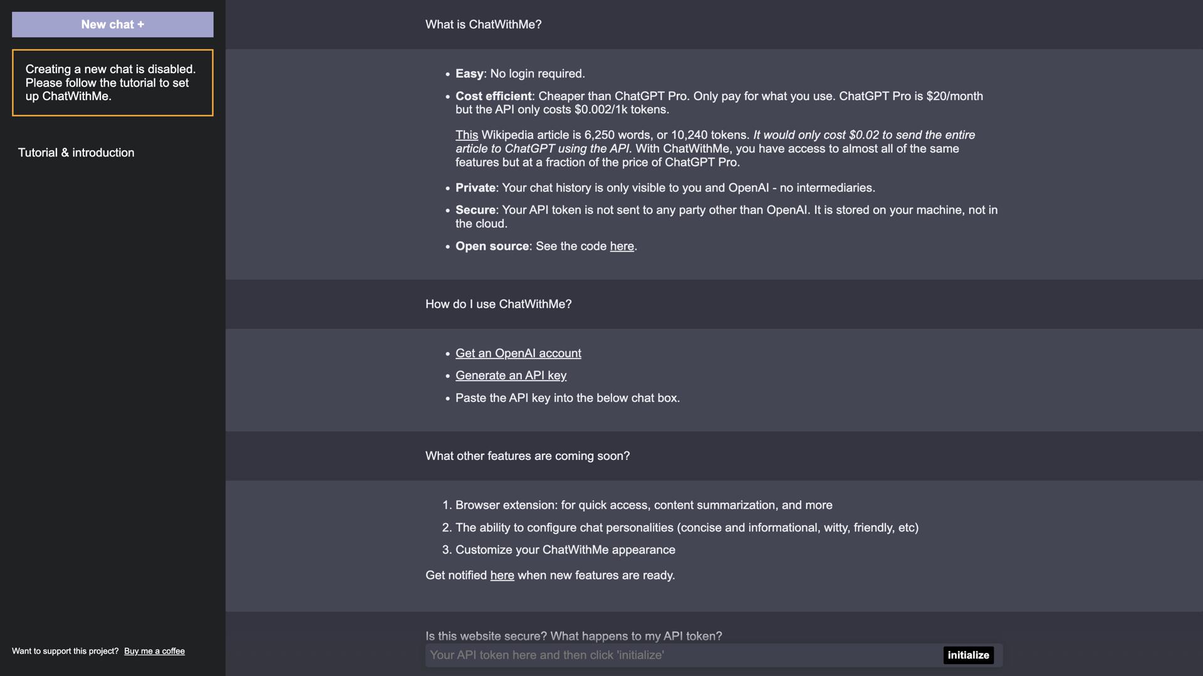
Task: Click the 'Customize your ChatWithMe appearance' item
Action: (565, 550)
